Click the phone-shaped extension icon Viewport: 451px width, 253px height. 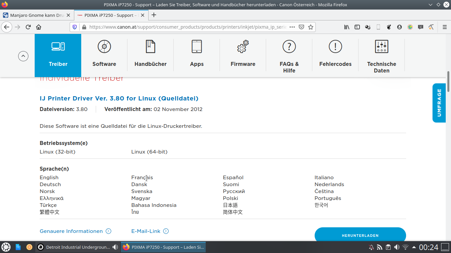378,27
